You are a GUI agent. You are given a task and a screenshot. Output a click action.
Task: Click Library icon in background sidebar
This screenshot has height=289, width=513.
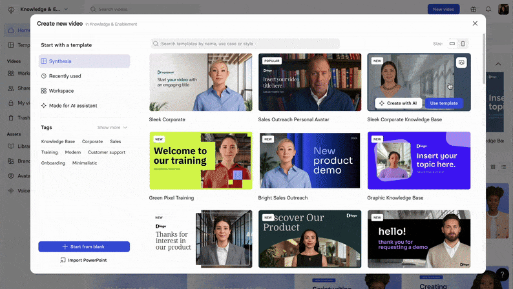pyautogui.click(x=11, y=146)
